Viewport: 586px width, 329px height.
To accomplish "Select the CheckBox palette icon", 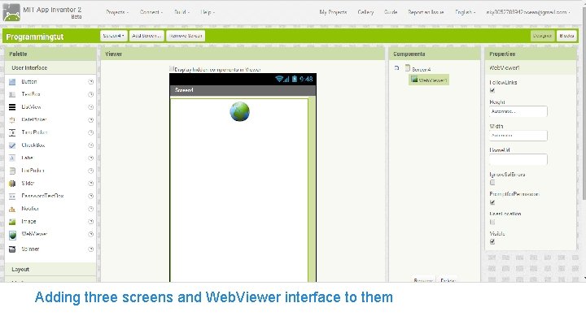I will coord(12,145).
